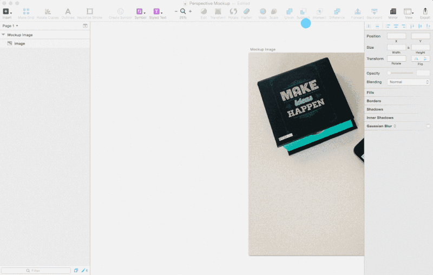Select the Image layer
The image size is (433, 275).
[45, 43]
